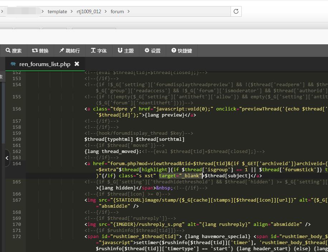328x252 pixels.
Task: Show the 快捷键 shortcuts help
Action: click(182, 51)
